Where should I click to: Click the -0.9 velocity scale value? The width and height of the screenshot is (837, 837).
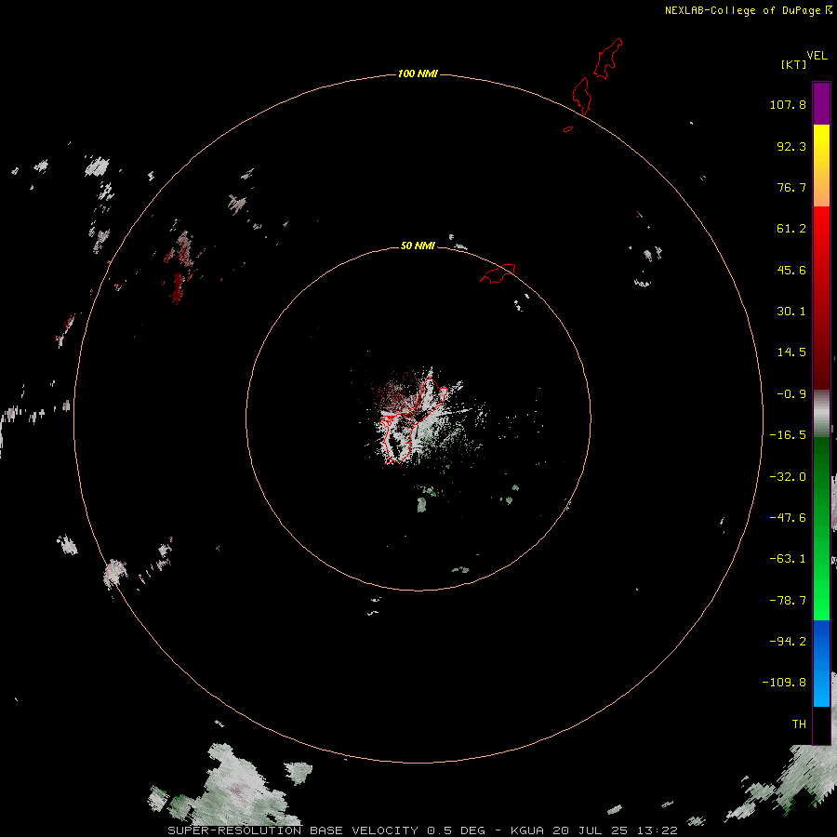[x=791, y=394]
